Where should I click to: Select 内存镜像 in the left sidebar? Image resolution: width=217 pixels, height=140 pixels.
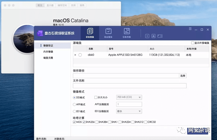pyautogui.click(x=48, y=52)
